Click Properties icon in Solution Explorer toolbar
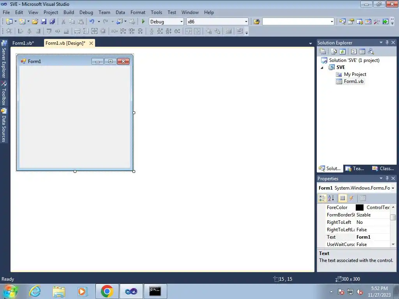The width and height of the screenshot is (399, 299). pyautogui.click(x=323, y=51)
